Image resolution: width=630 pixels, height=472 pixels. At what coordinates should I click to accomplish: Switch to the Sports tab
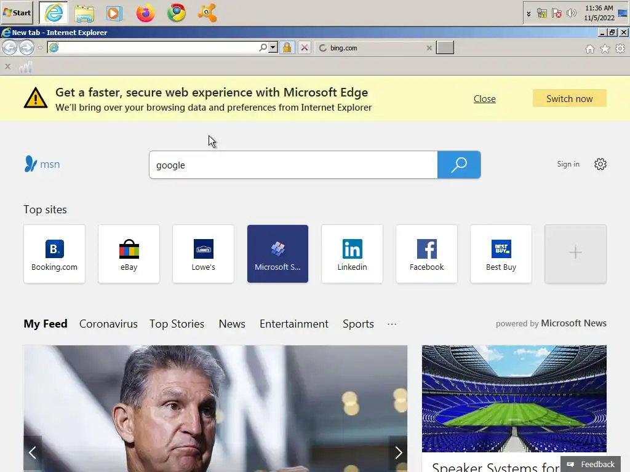(x=358, y=323)
